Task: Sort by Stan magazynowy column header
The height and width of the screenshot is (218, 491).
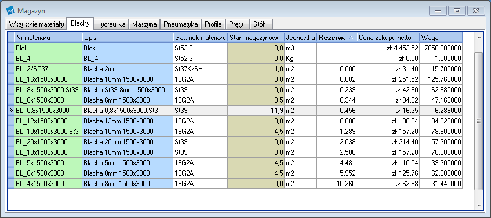Action: coord(256,38)
